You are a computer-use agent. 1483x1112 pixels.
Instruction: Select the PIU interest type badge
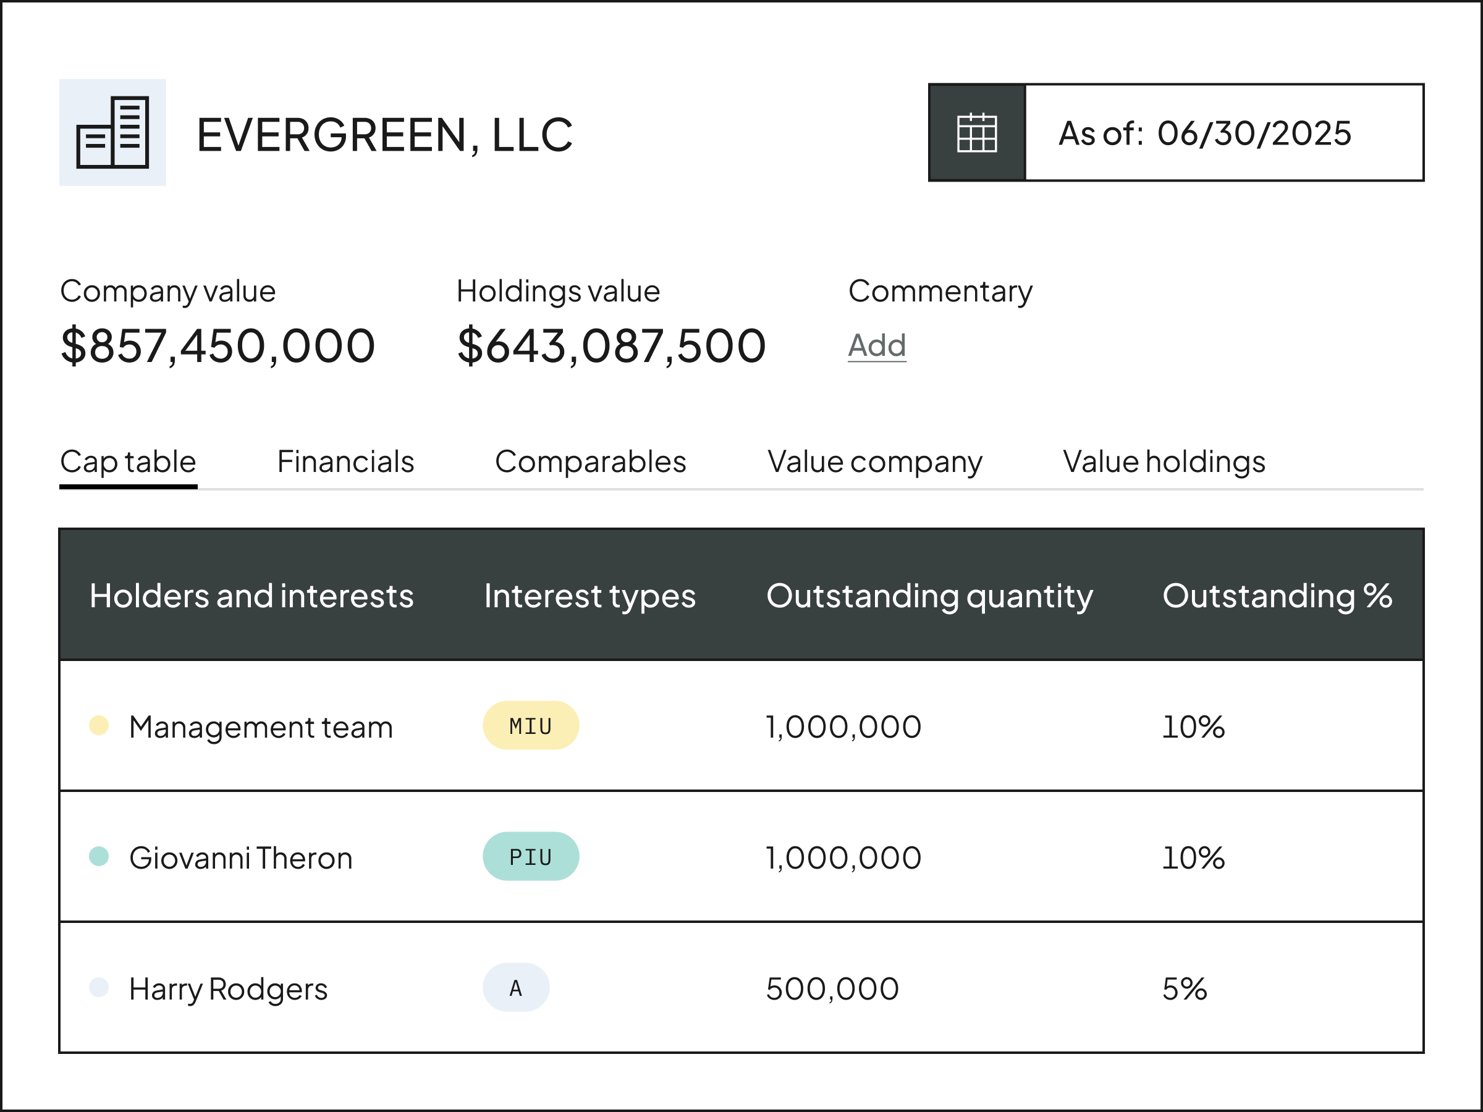(x=530, y=855)
